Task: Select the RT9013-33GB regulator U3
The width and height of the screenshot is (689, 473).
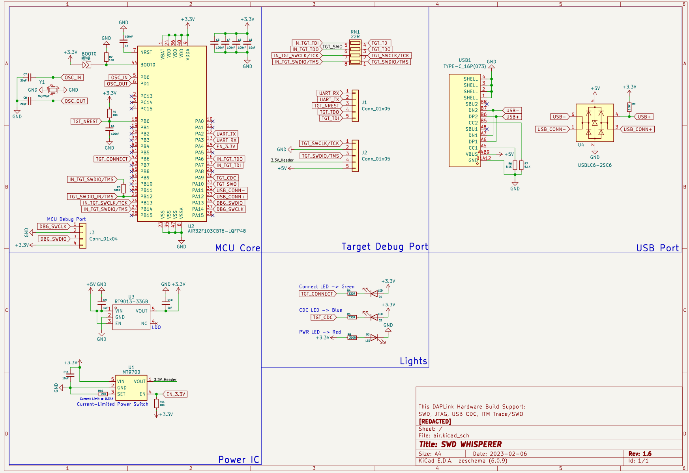Action: (x=131, y=317)
